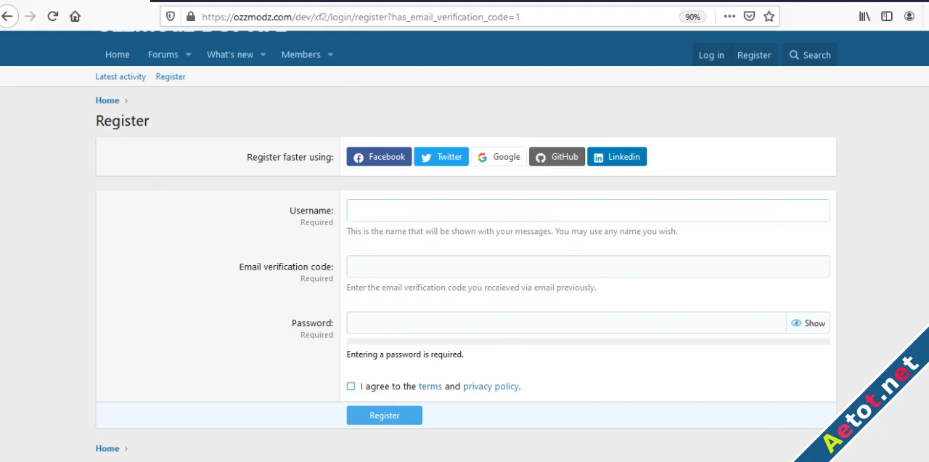Expand the What's new dropdown menu
Image resolution: width=929 pixels, height=462 pixels.
pos(230,54)
